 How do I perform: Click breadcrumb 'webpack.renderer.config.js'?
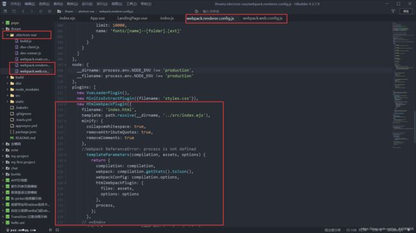click(116, 11)
